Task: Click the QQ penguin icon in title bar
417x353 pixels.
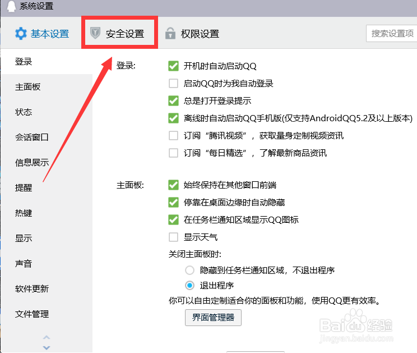Action: pyautogui.click(x=11, y=6)
